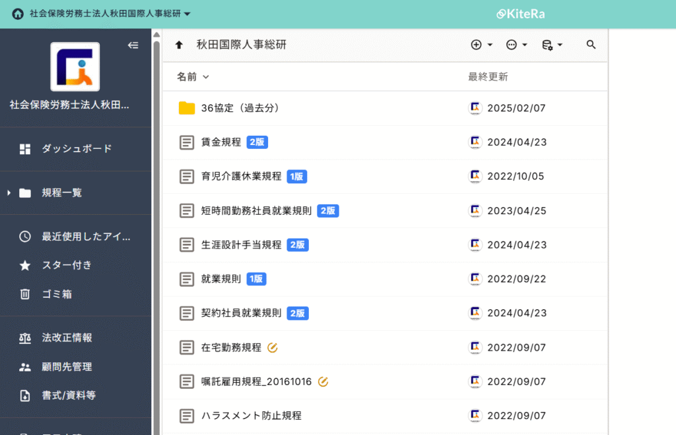Collapse the sidebar with the arrow icon
The height and width of the screenshot is (435, 676).
(x=133, y=45)
